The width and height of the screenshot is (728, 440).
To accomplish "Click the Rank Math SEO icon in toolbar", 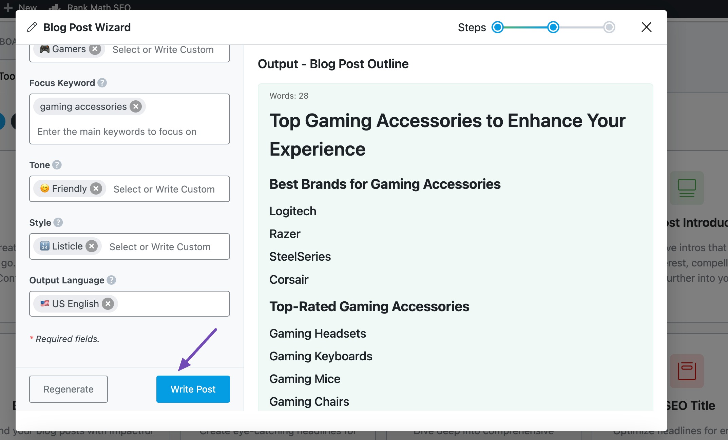I will (x=56, y=6).
